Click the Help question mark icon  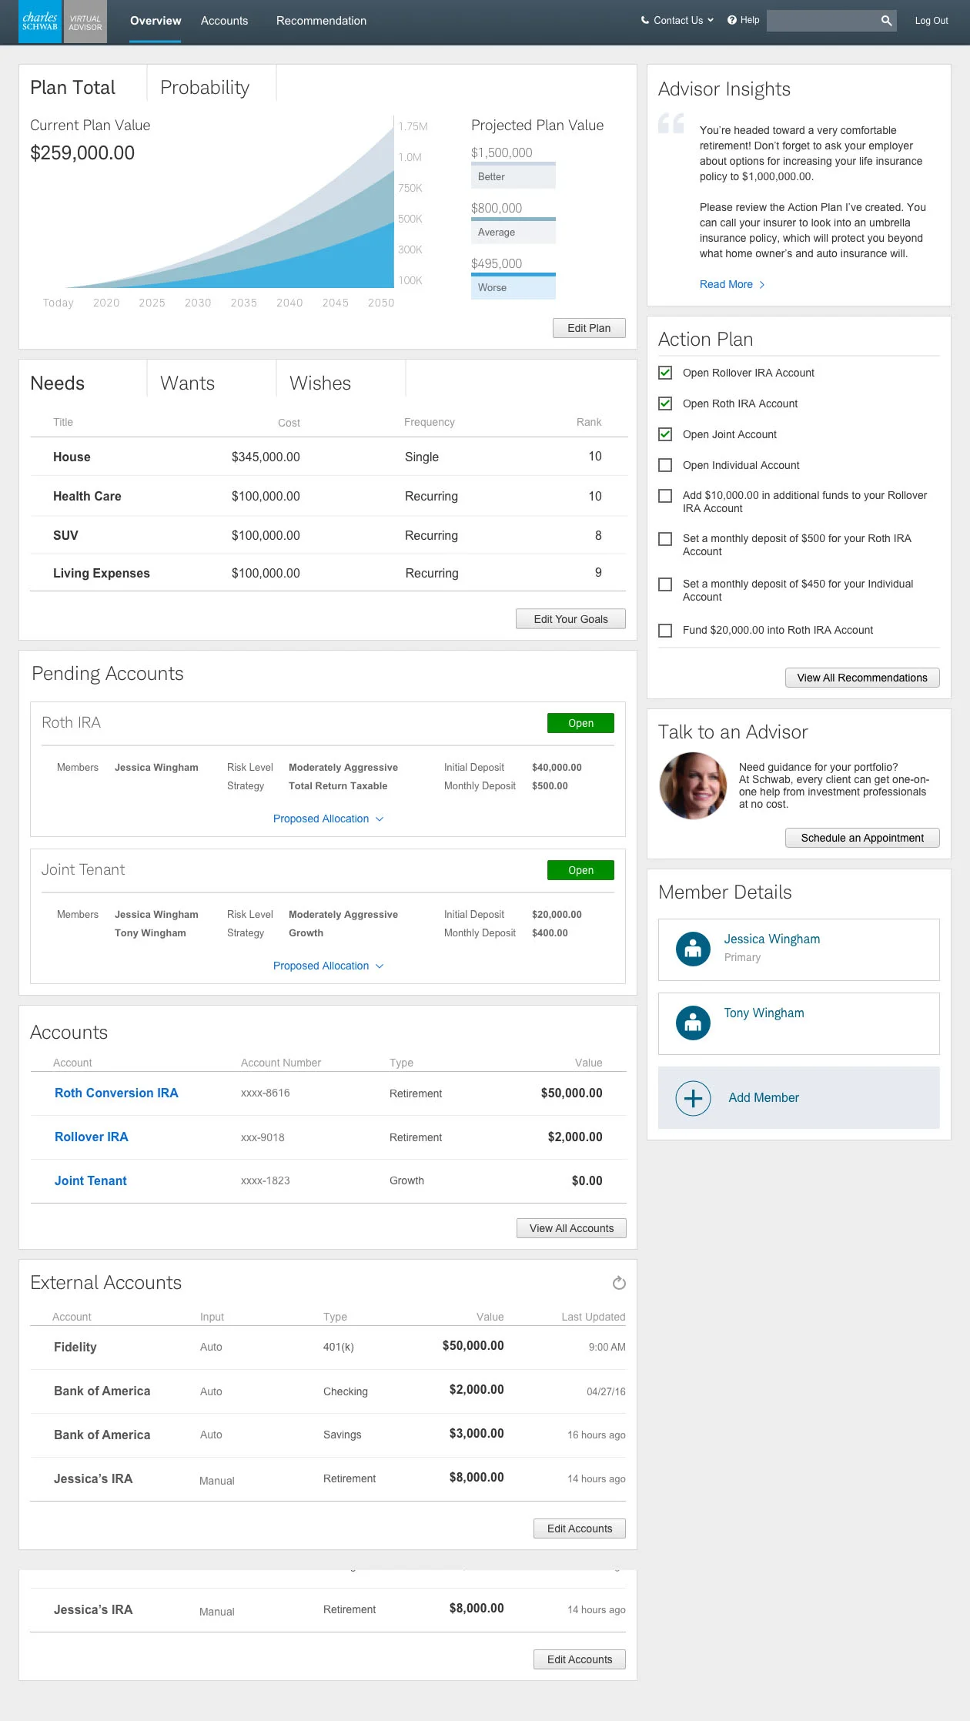731,21
